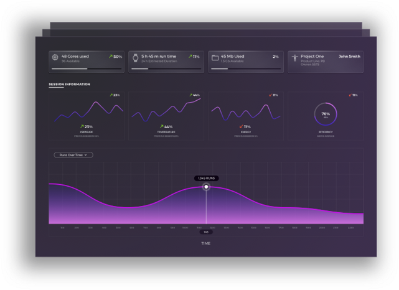Click the green up arrow beside 50%
399x290 pixels.
click(110, 57)
